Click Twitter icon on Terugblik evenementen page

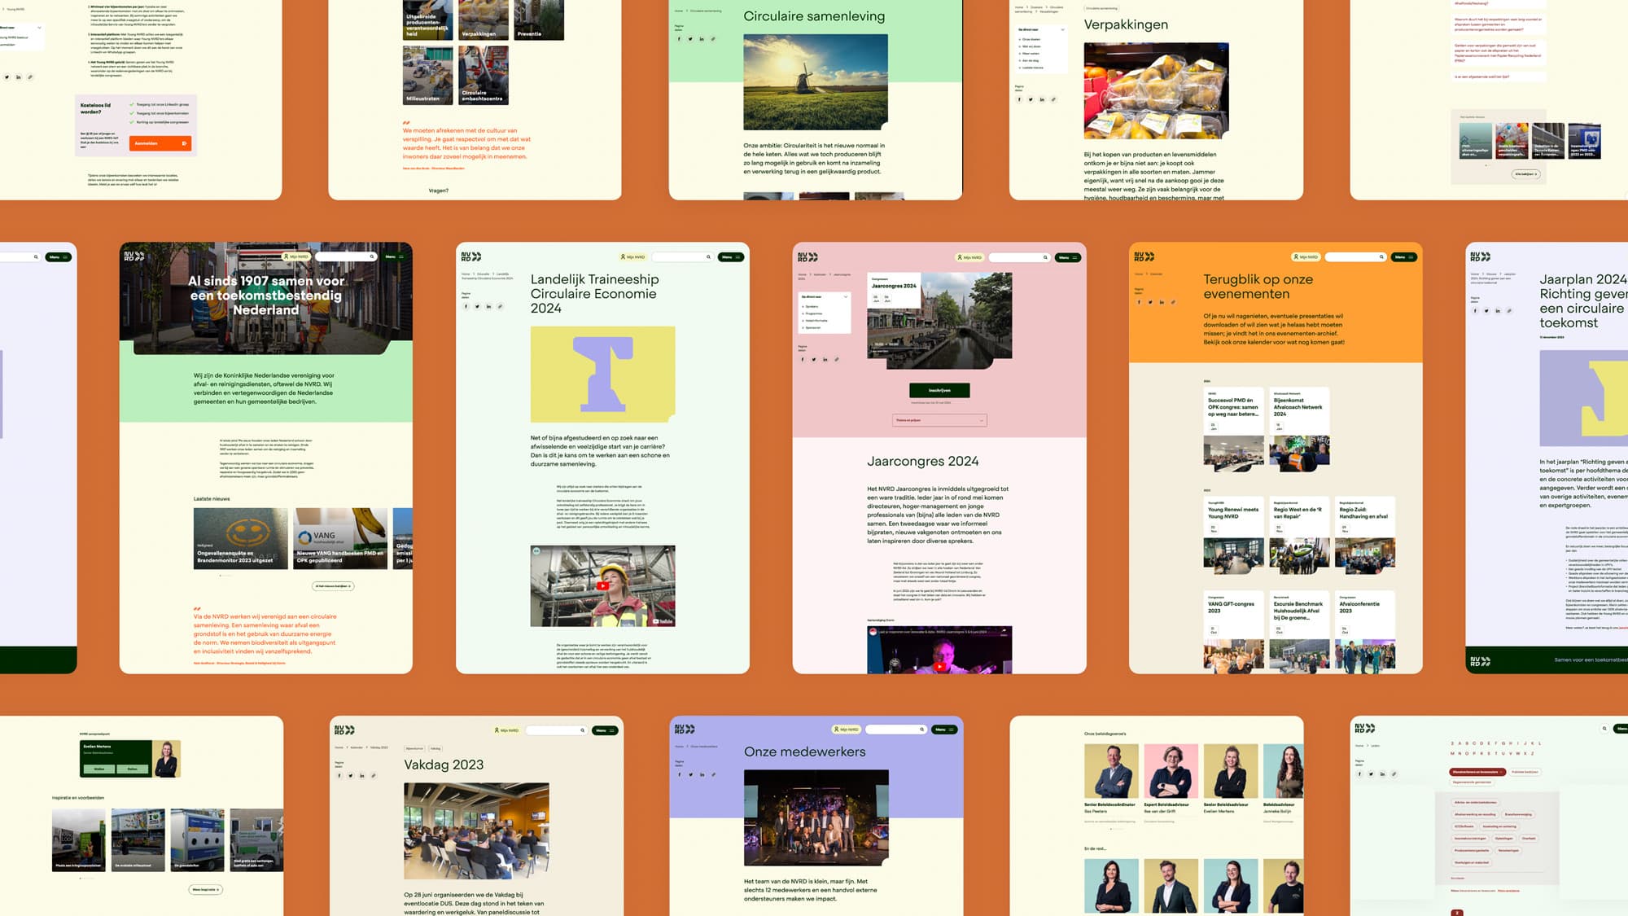(x=1150, y=302)
